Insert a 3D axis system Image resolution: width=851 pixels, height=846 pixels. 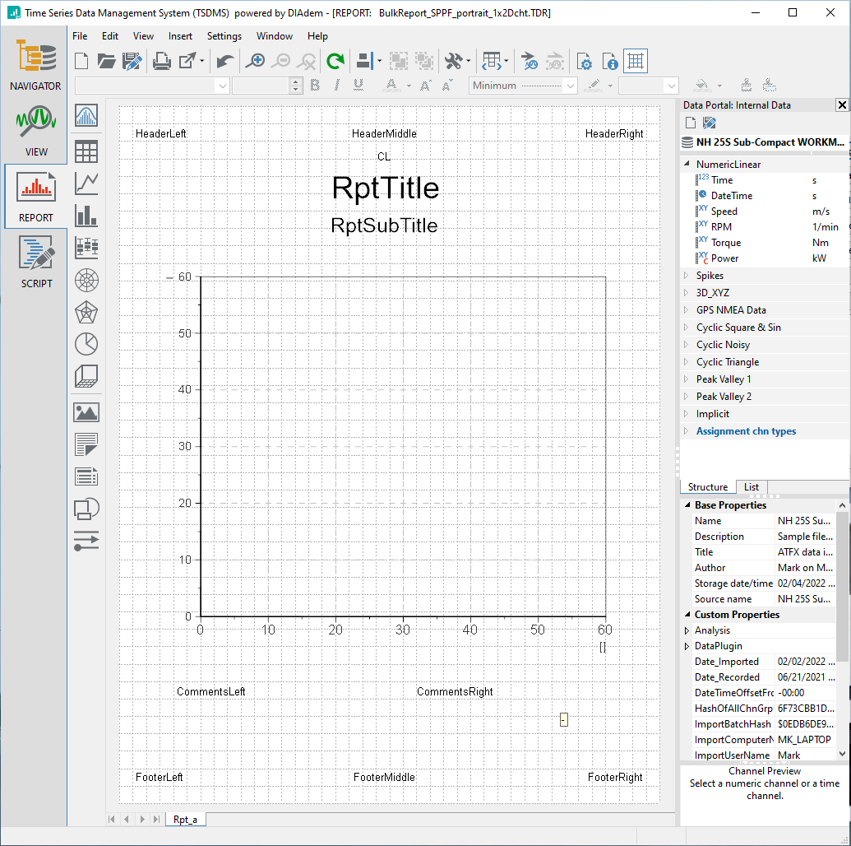86,376
